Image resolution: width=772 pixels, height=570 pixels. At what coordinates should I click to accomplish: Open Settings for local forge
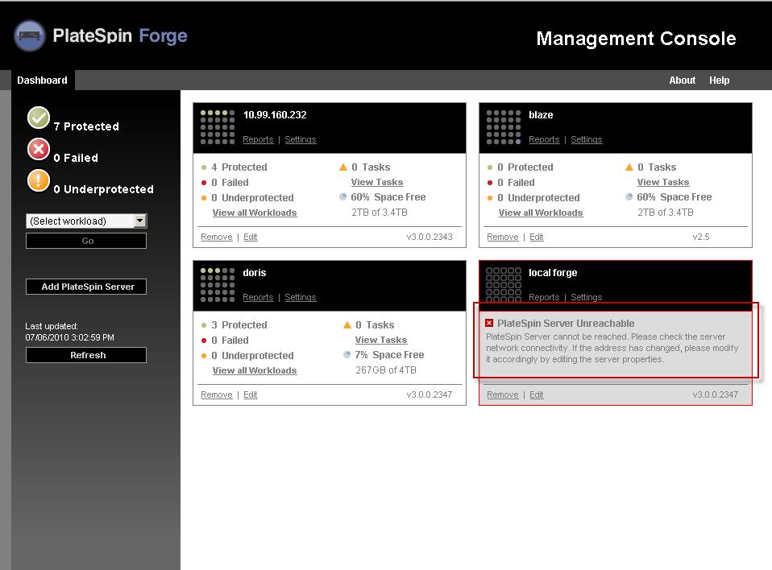click(x=587, y=298)
